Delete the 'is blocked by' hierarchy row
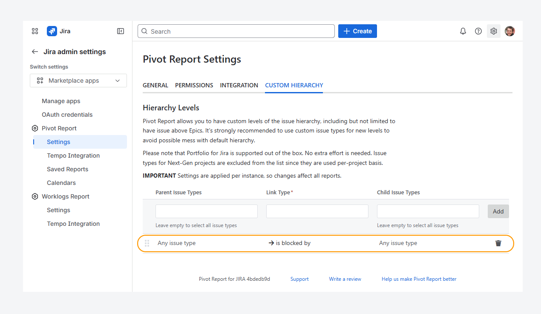 point(498,243)
